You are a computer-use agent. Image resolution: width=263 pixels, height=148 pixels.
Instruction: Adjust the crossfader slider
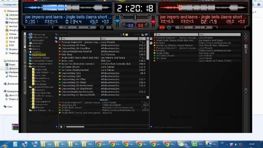coord(135,17)
